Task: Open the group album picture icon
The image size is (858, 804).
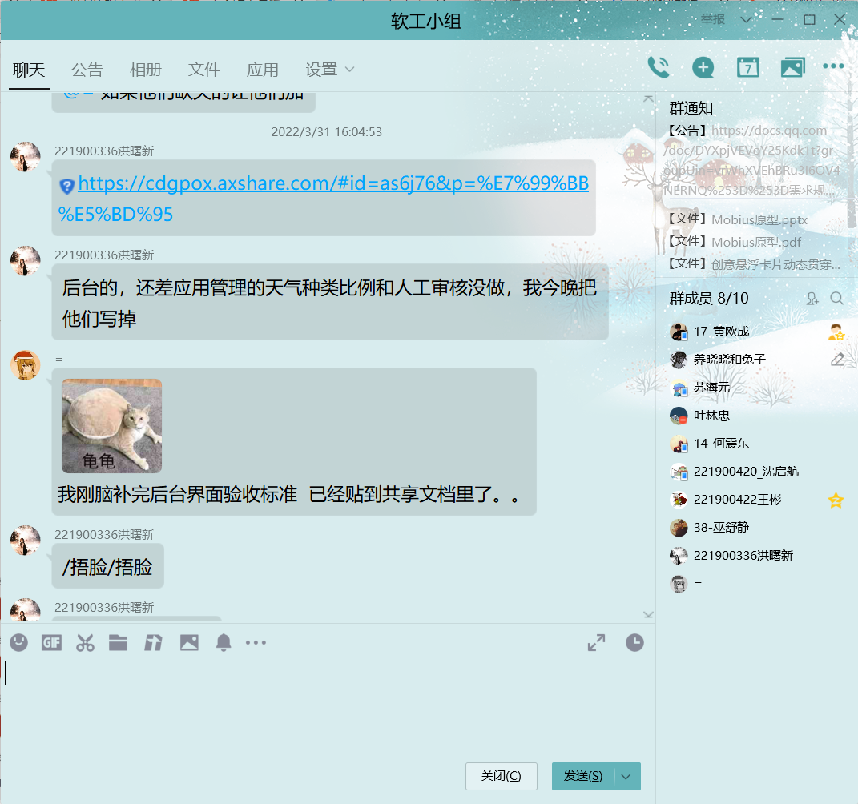Action: pos(792,68)
